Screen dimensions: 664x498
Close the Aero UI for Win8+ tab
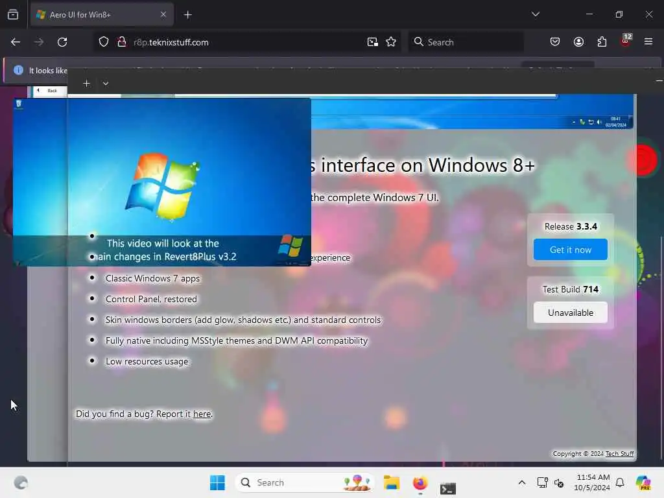(163, 15)
